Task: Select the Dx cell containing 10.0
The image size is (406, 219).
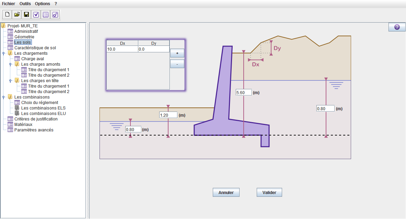Action: pyautogui.click(x=123, y=49)
